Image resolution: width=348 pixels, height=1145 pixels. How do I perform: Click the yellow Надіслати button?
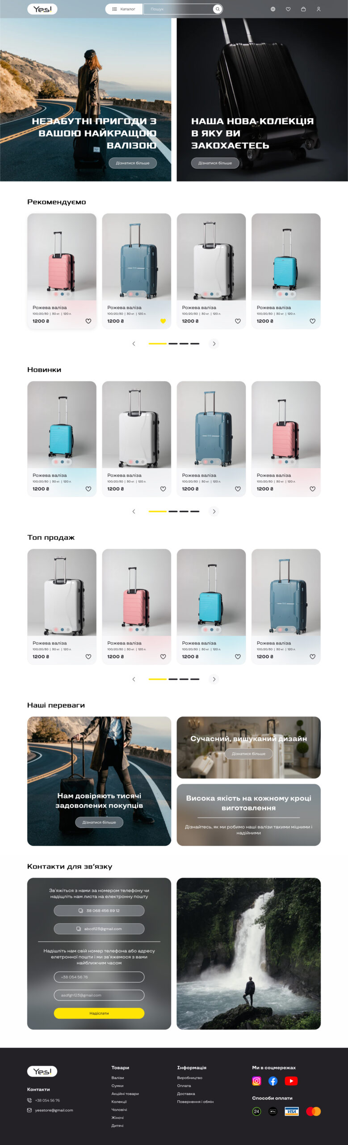coord(99,1013)
